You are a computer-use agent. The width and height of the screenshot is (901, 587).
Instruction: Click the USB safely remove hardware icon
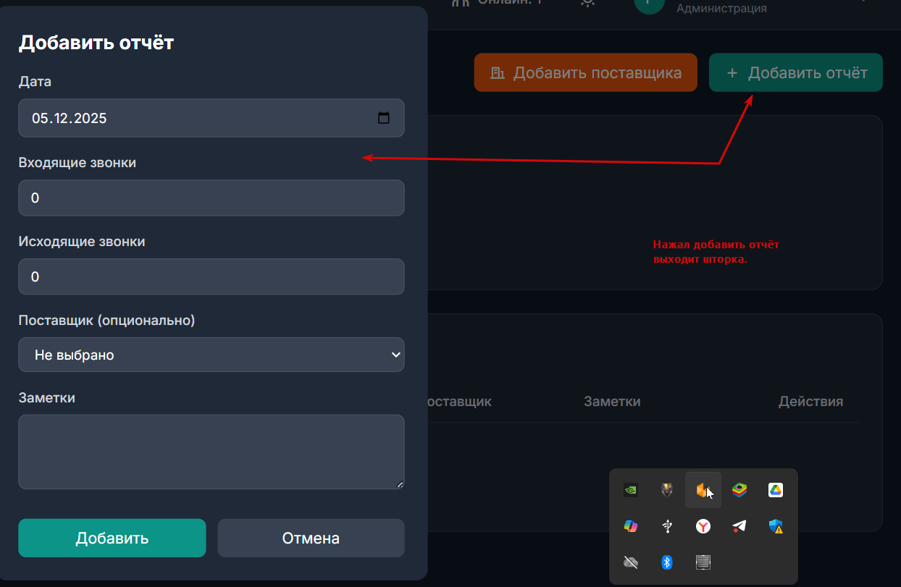coord(667,526)
